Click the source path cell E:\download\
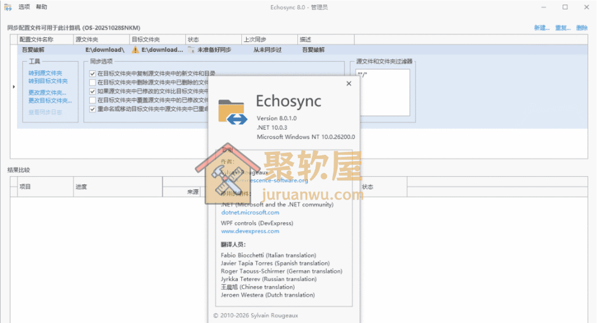Viewport: 597px width, 323px height. 105,50
